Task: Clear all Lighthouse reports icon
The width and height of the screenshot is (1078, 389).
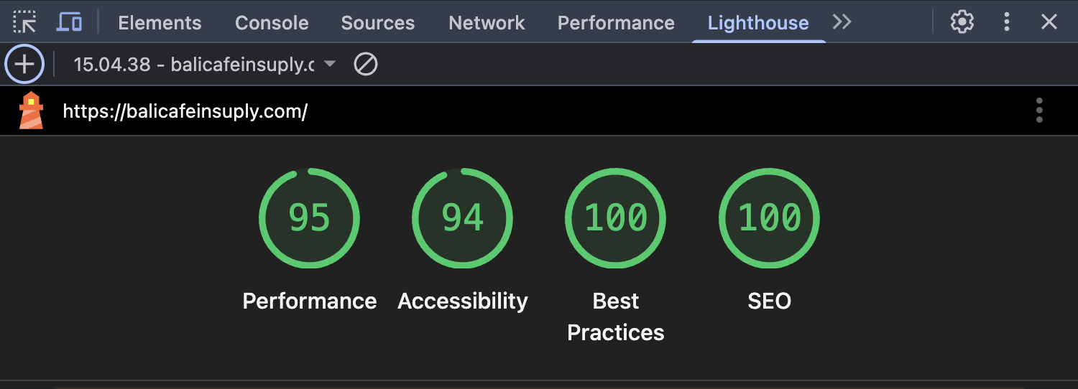Action: tap(366, 65)
